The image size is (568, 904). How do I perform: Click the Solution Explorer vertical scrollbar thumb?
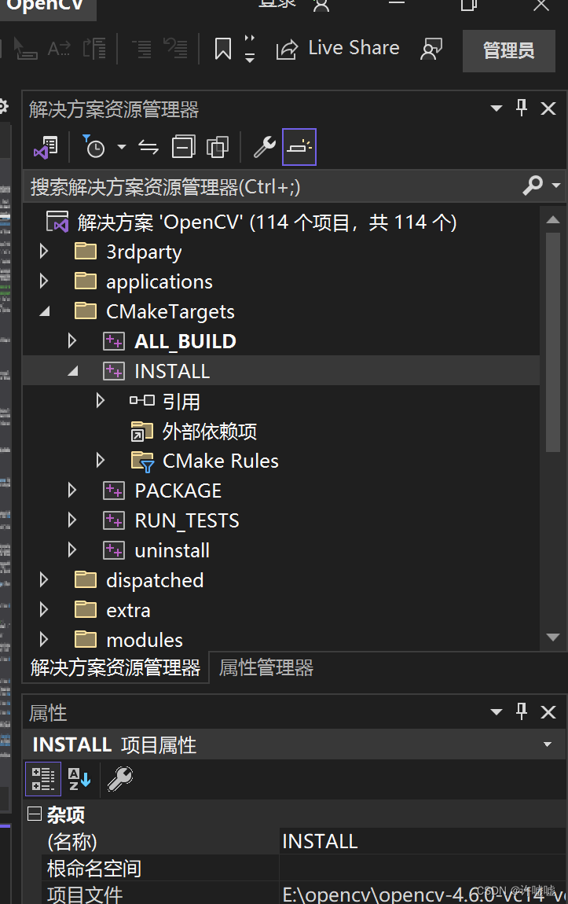tap(553, 343)
